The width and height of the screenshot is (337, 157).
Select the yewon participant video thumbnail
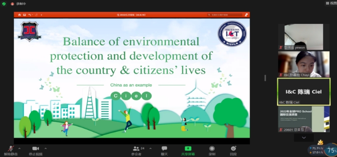(304, 37)
